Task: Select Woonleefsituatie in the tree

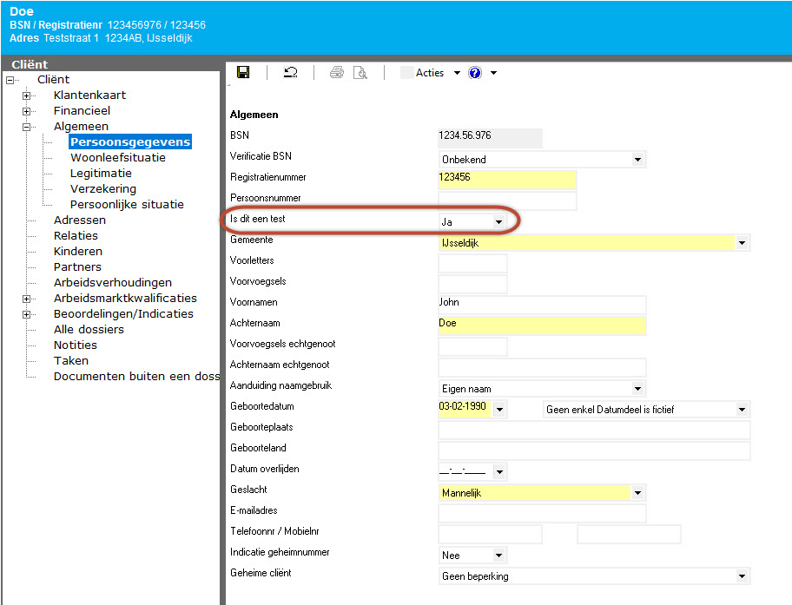Action: tap(117, 158)
